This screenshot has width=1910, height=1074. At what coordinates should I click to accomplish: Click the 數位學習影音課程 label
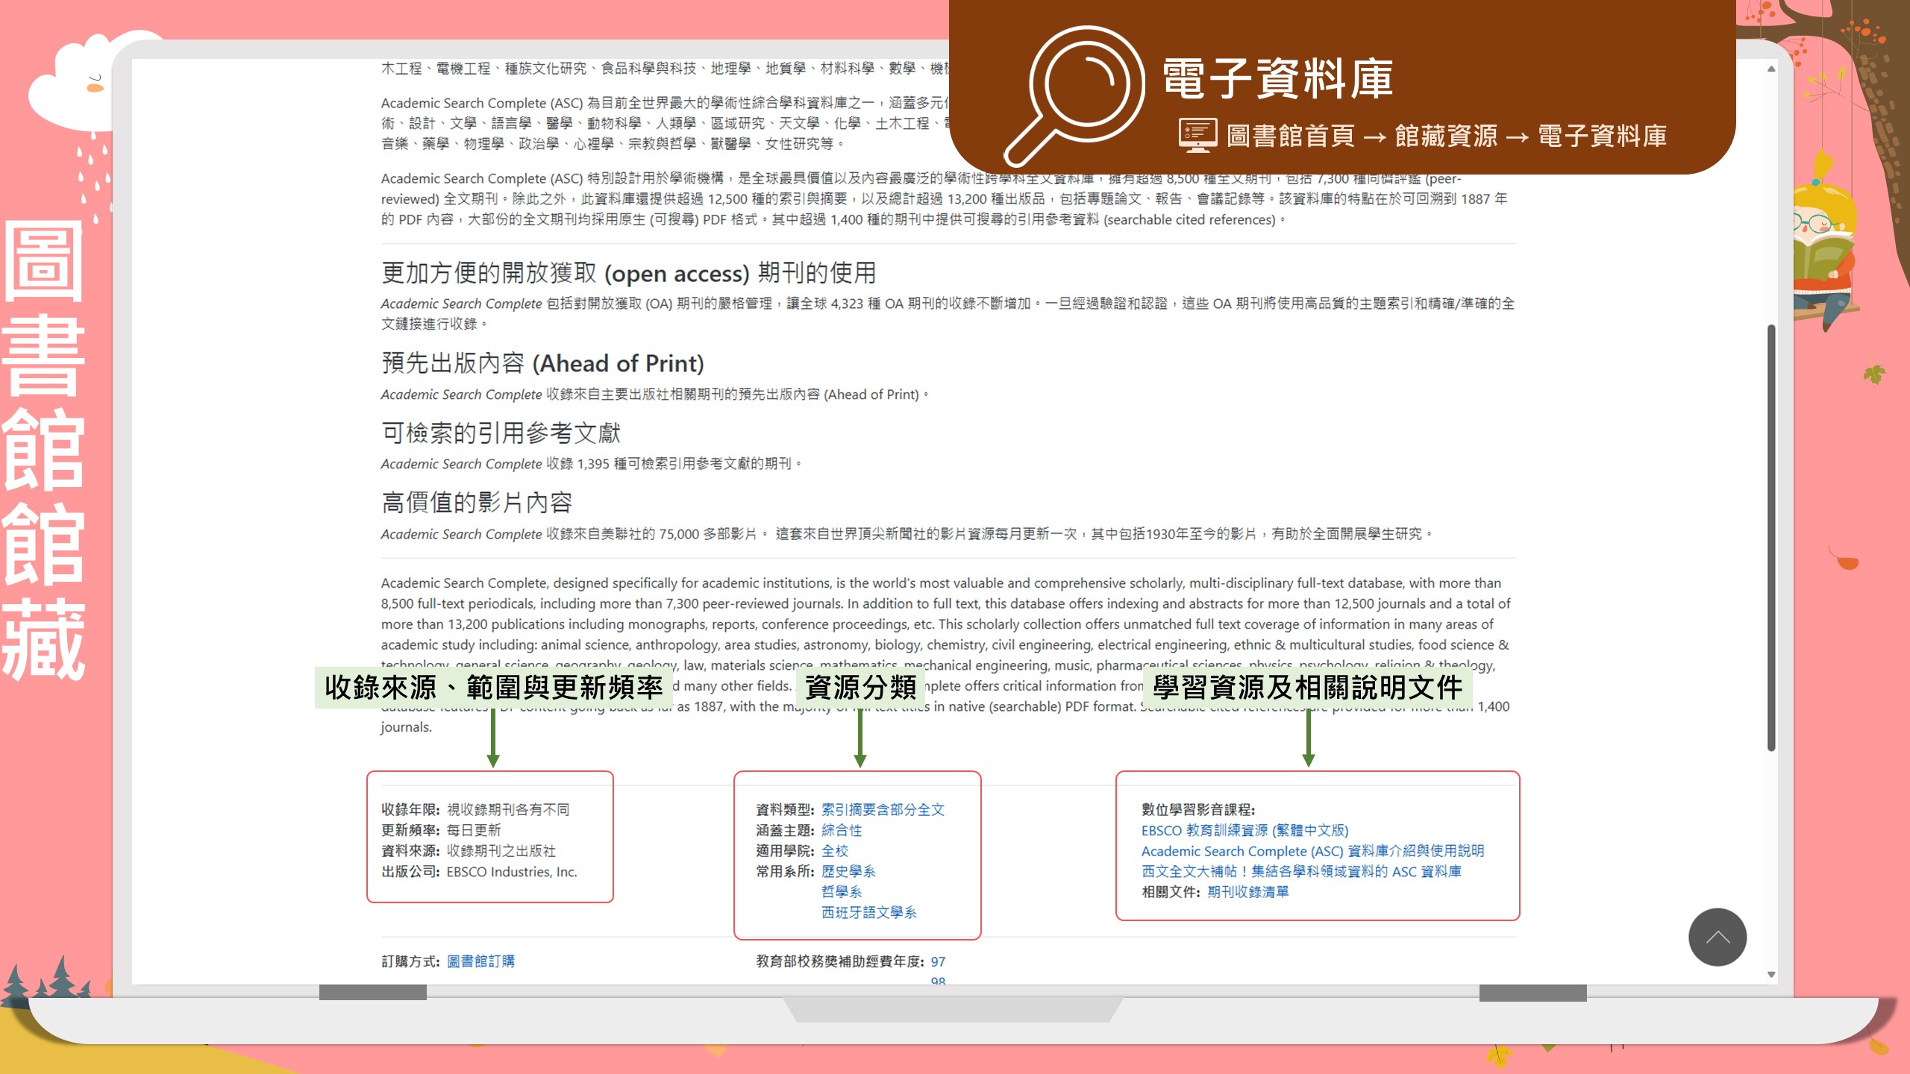tap(1198, 809)
